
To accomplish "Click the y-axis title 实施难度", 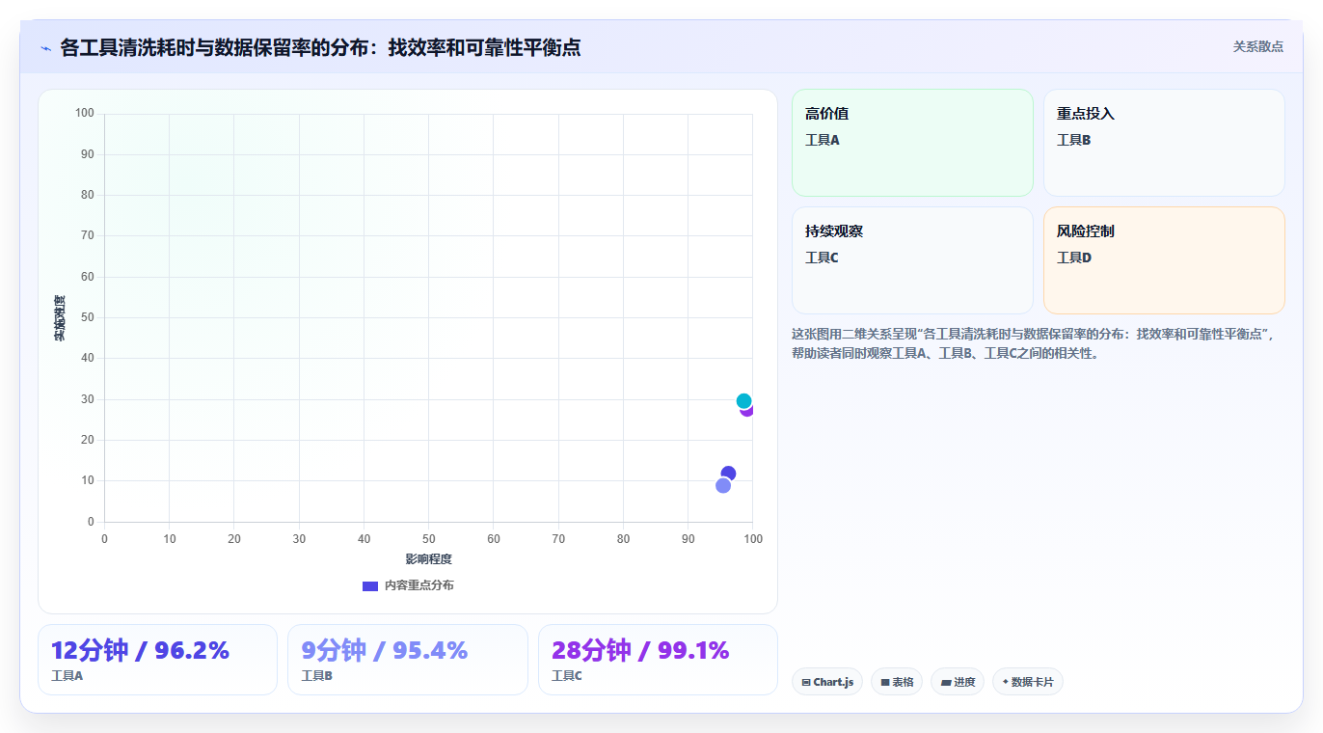I will tap(60, 318).
